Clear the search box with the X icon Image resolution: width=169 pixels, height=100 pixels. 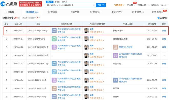[94, 5]
